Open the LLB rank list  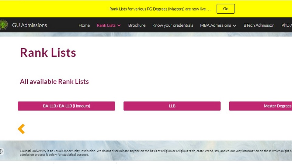pyautogui.click(x=172, y=106)
